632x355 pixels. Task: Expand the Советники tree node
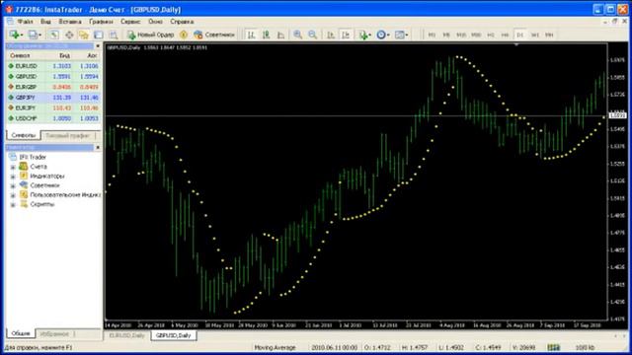(x=13, y=185)
